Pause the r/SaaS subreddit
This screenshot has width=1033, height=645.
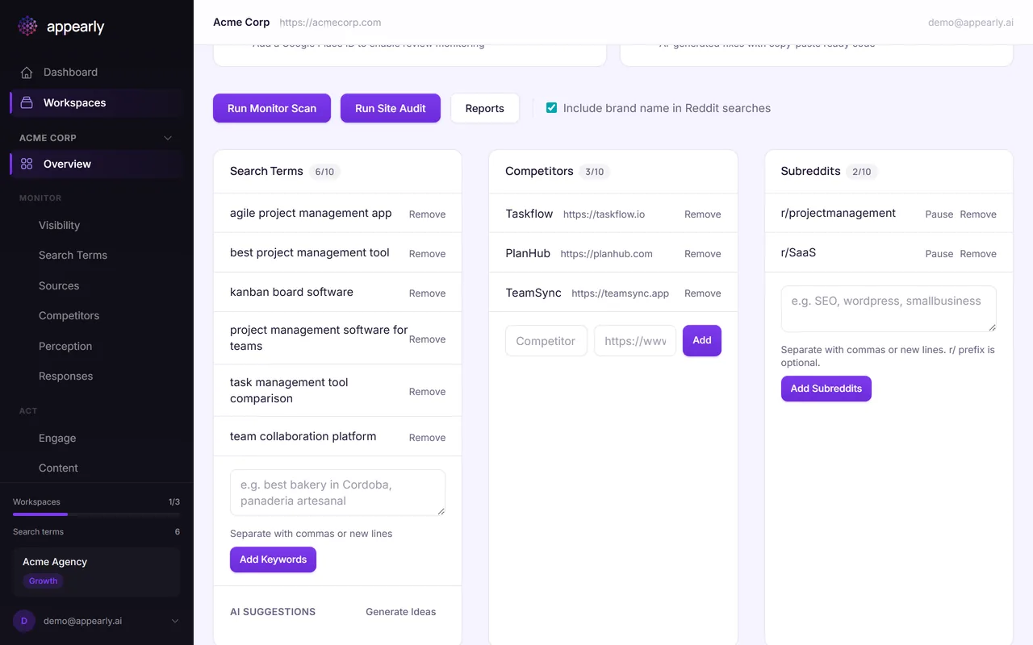(x=939, y=254)
